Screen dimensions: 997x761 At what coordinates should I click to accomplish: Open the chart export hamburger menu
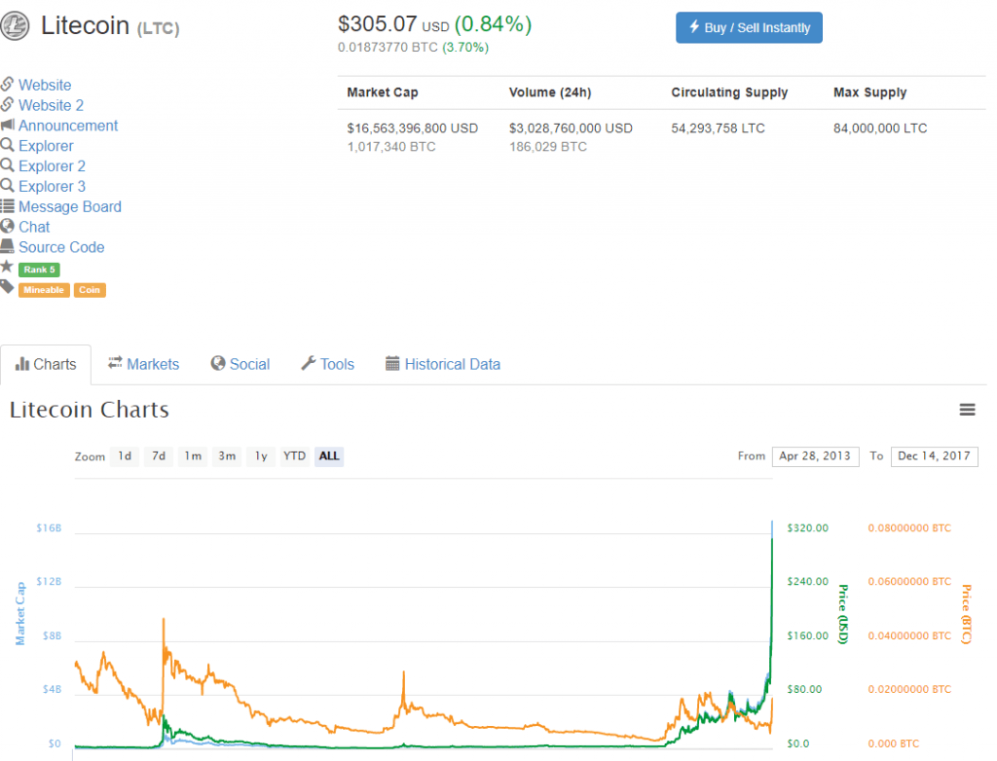pyautogui.click(x=967, y=410)
